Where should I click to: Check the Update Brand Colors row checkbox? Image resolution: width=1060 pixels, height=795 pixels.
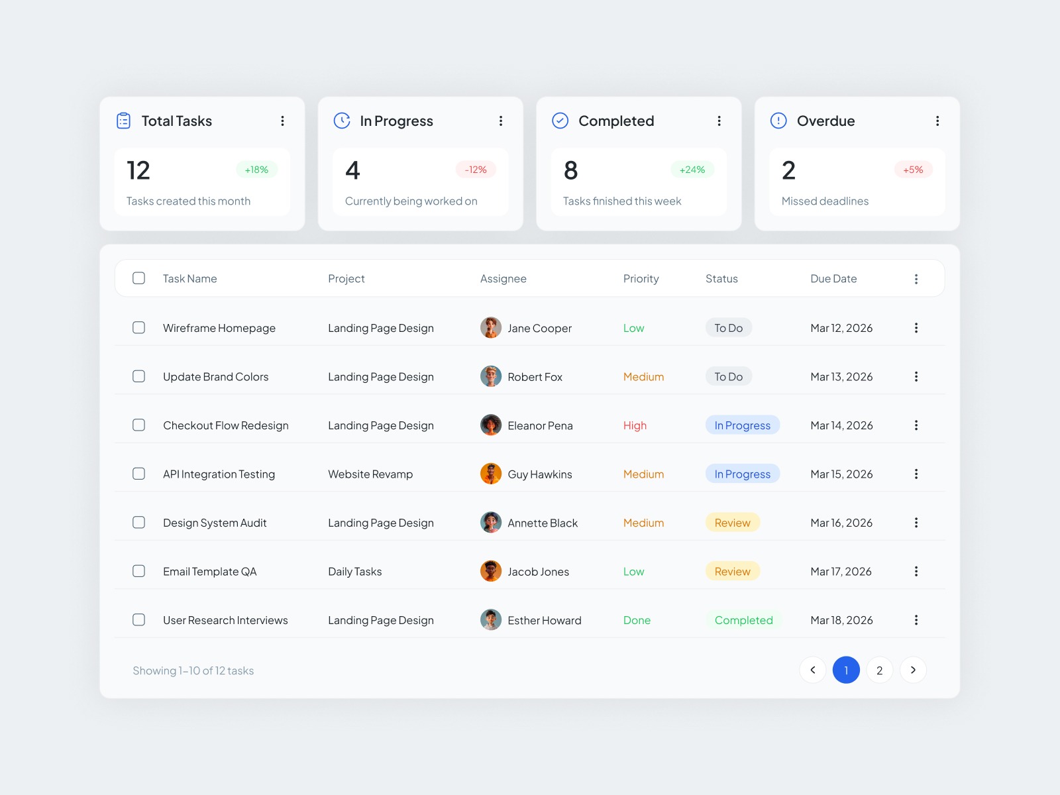[138, 376]
